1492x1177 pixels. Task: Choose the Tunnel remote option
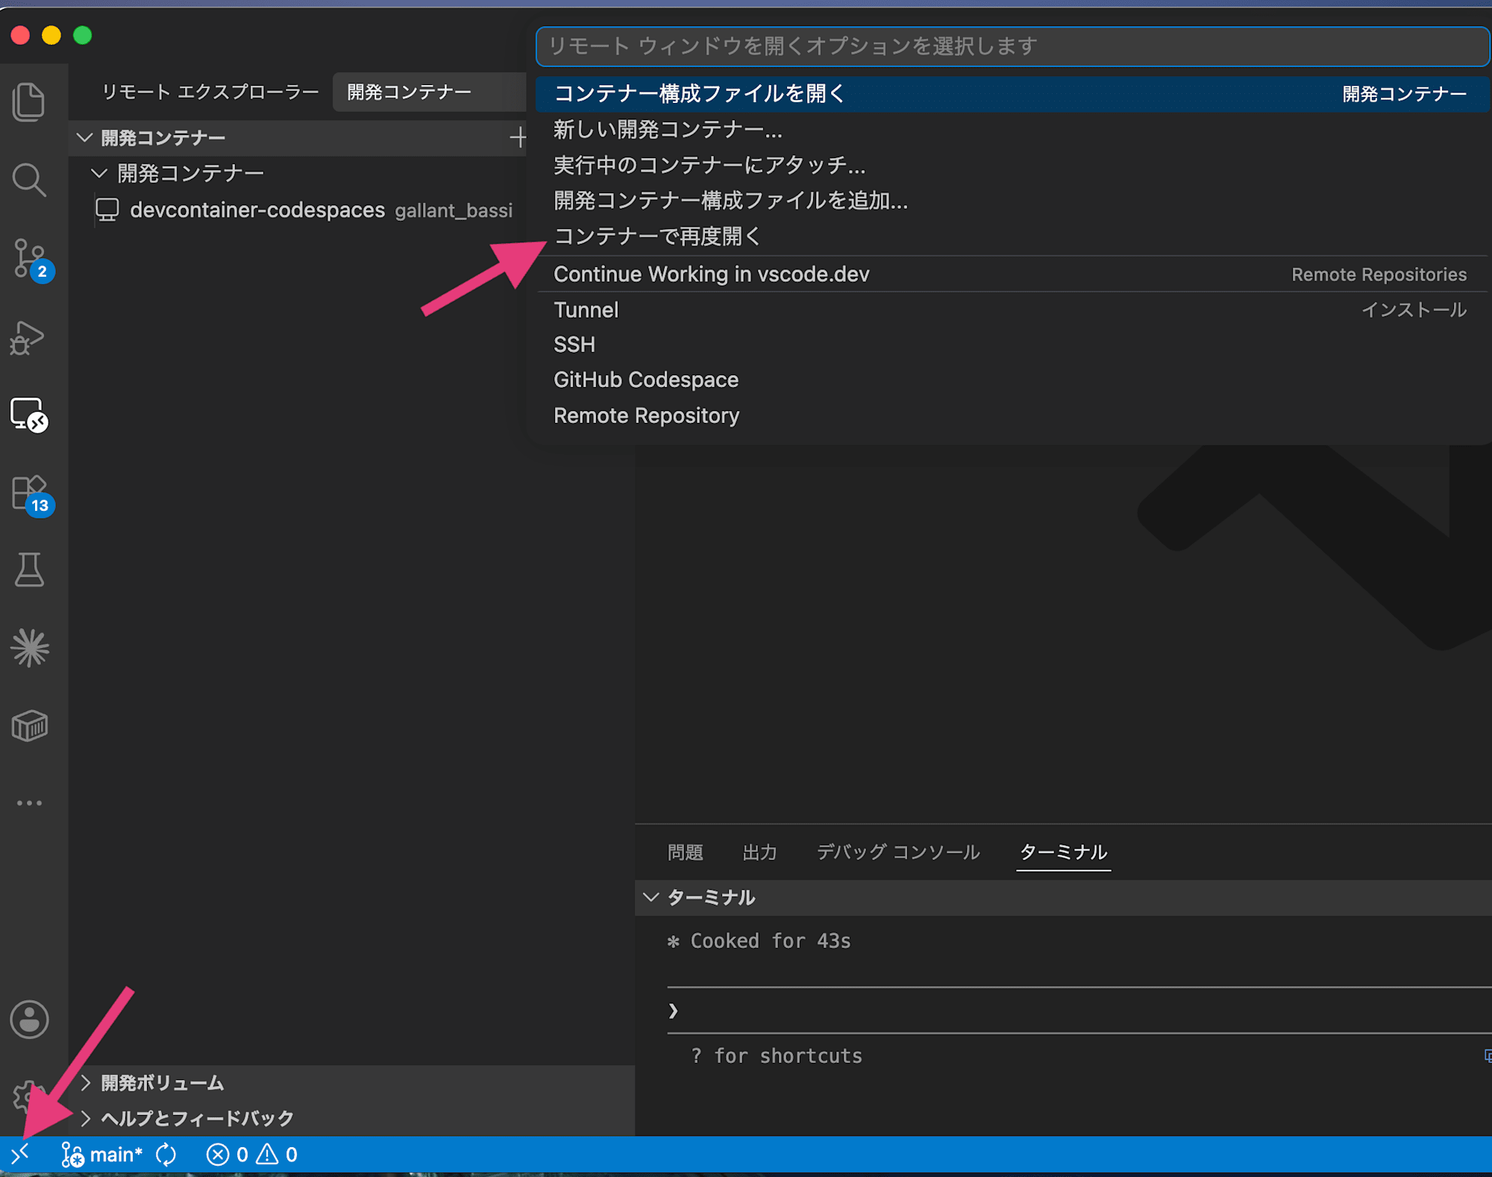click(1012, 310)
